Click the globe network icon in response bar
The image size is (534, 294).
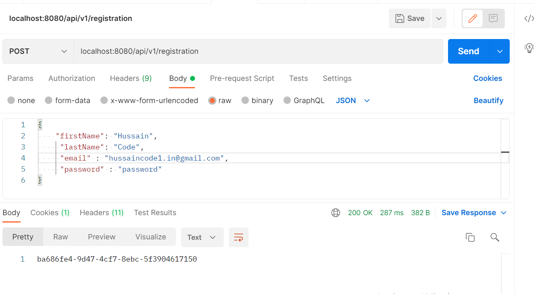point(336,213)
